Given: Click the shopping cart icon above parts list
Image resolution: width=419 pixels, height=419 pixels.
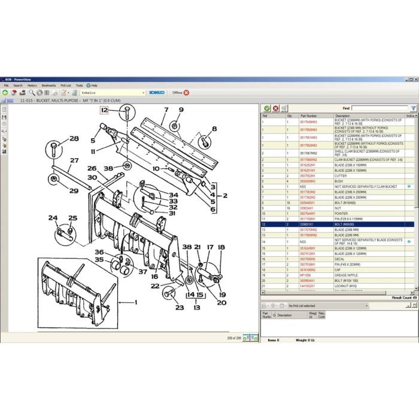Looking at the screenshot, I should pos(284,108).
